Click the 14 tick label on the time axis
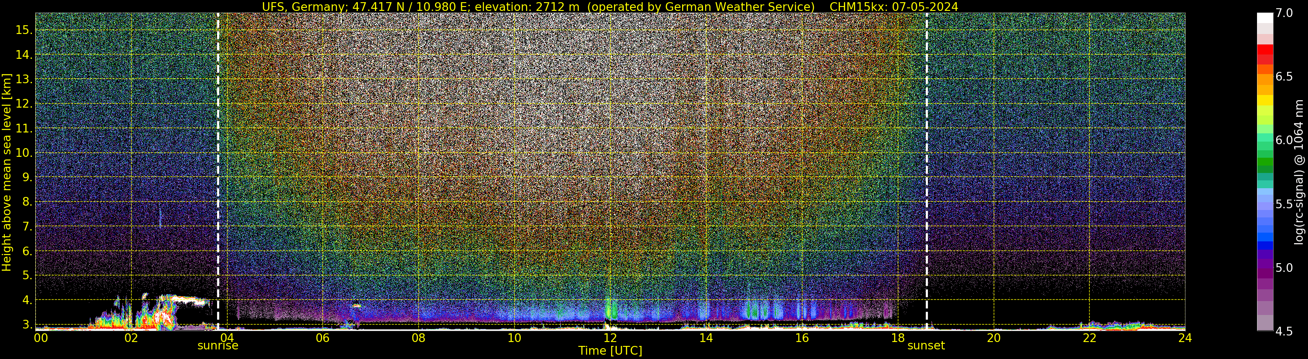The width and height of the screenshot is (1308, 359). pos(706,338)
